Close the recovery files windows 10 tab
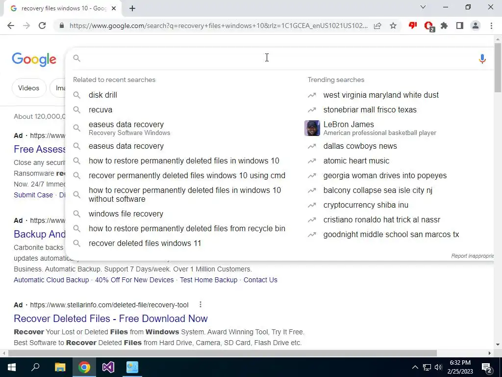The image size is (502, 377). click(114, 9)
